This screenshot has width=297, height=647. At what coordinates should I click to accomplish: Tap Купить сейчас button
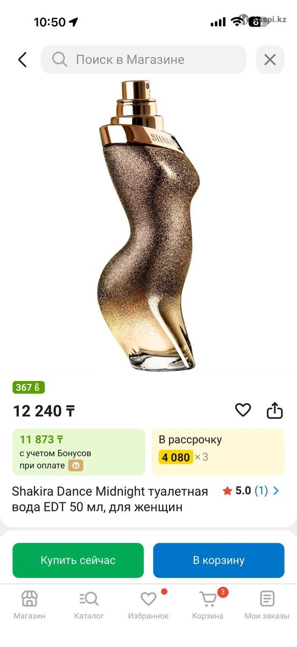[78, 560]
